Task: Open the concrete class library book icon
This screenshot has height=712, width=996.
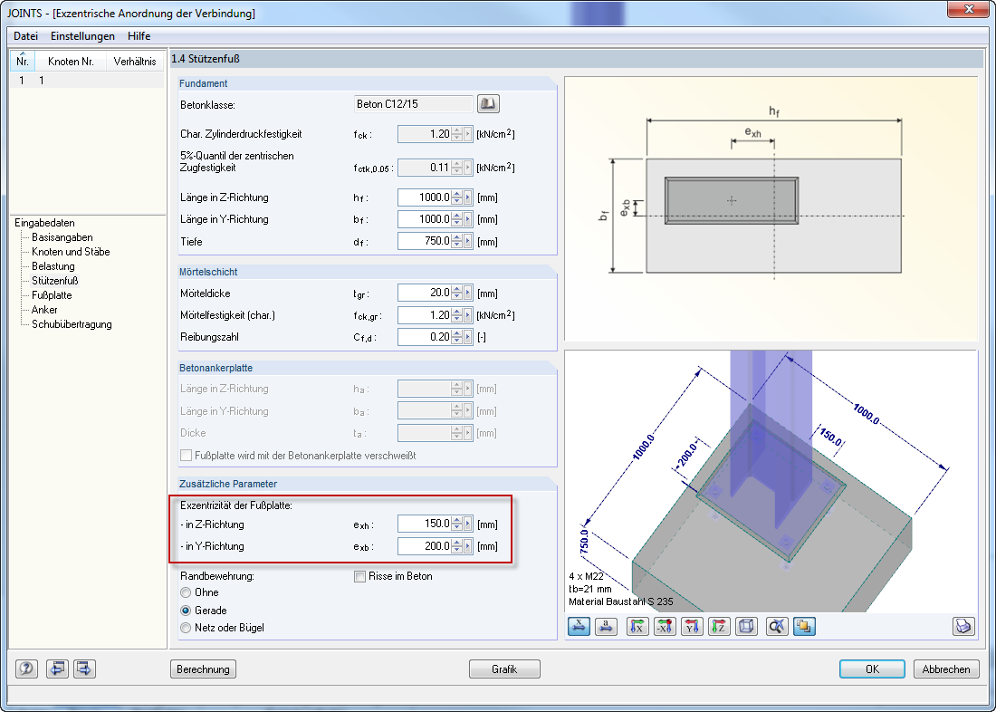Action: coord(488,103)
